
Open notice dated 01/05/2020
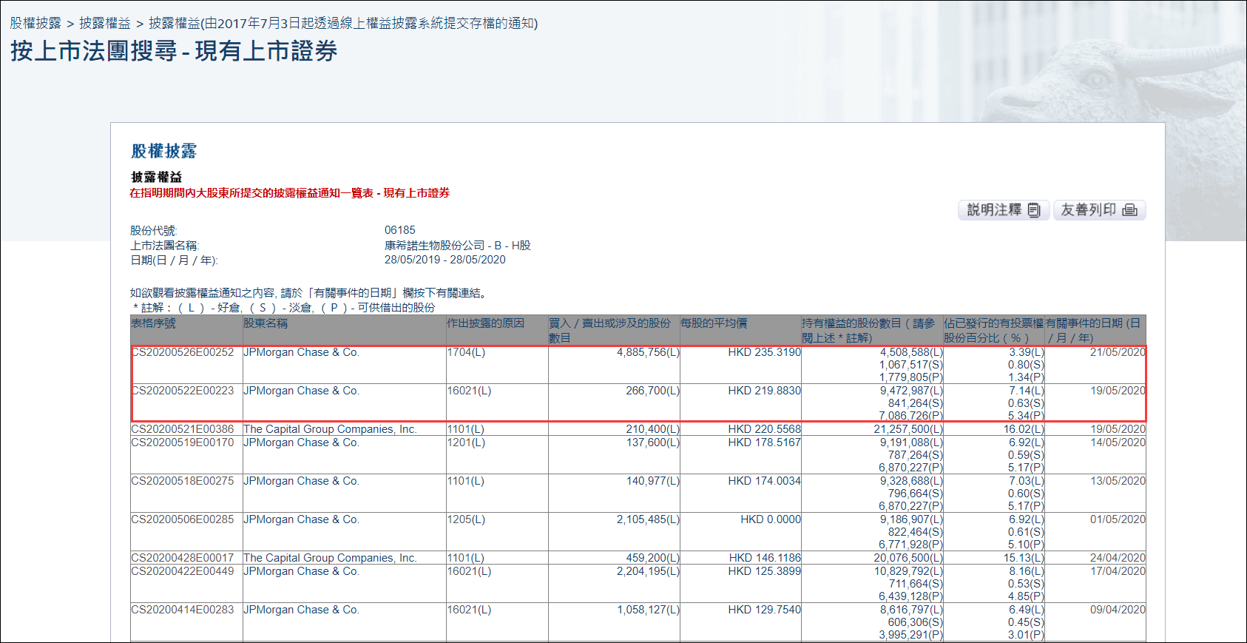(1118, 519)
